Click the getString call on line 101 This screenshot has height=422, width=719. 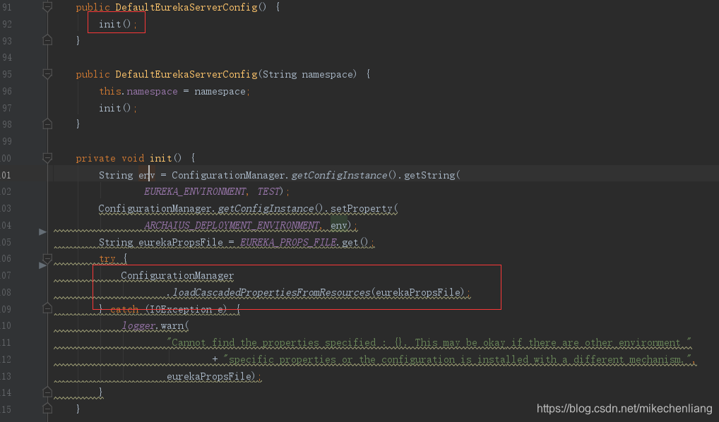coord(429,175)
